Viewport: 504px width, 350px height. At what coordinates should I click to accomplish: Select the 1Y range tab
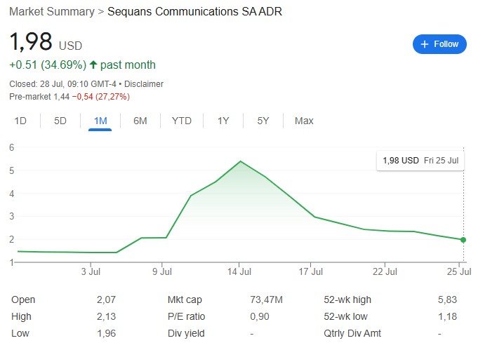(223, 121)
